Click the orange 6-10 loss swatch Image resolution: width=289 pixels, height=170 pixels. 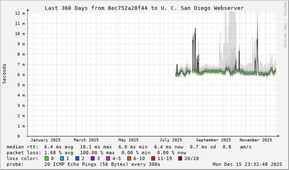129,158
